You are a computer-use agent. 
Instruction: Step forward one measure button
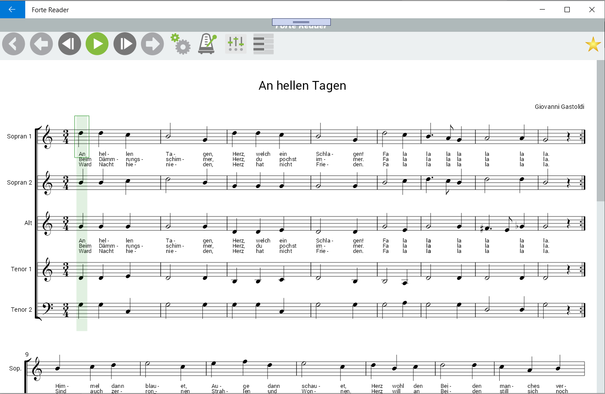tap(125, 44)
